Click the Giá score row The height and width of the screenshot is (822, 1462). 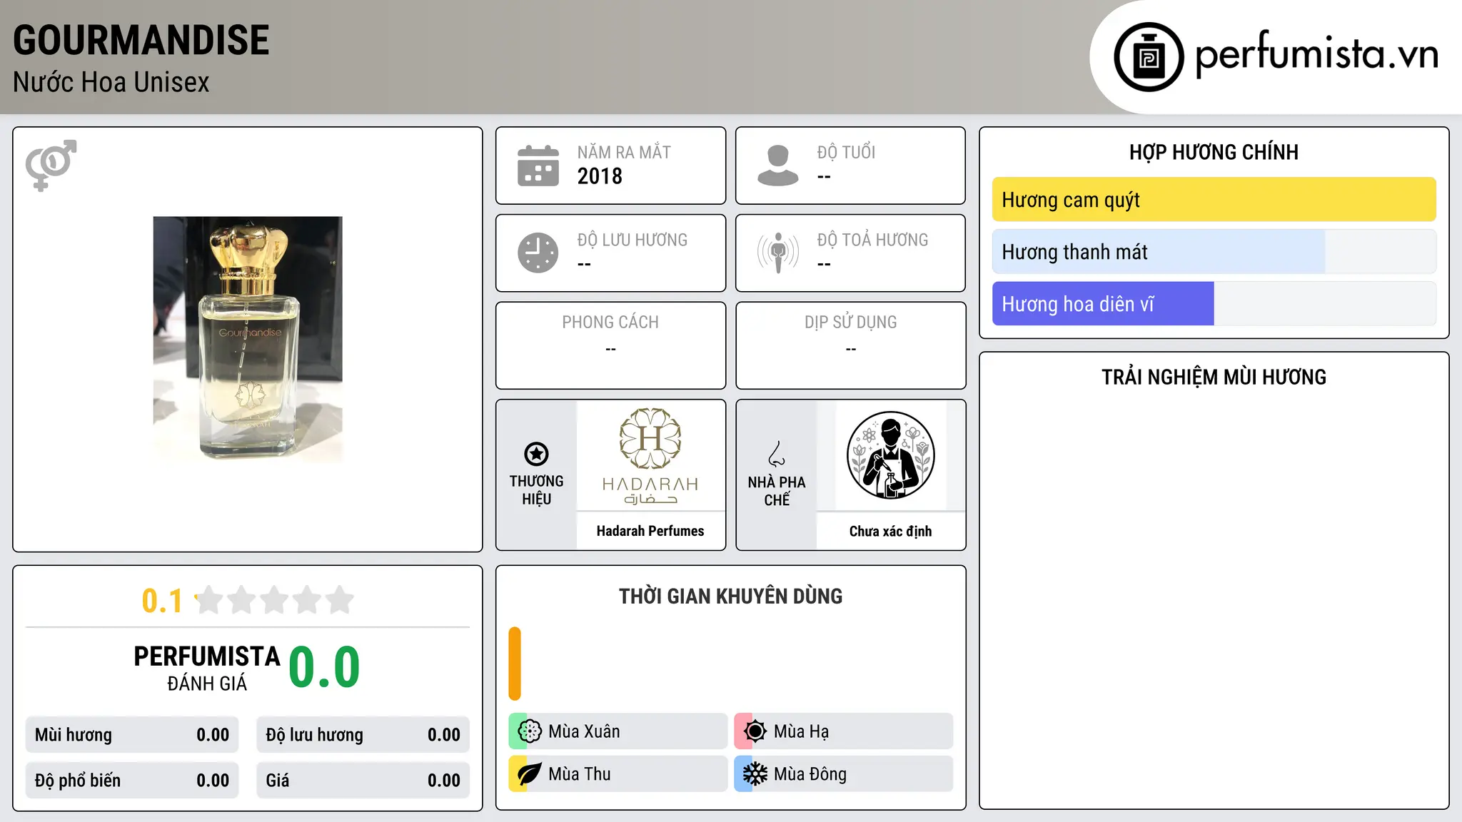[x=363, y=781]
